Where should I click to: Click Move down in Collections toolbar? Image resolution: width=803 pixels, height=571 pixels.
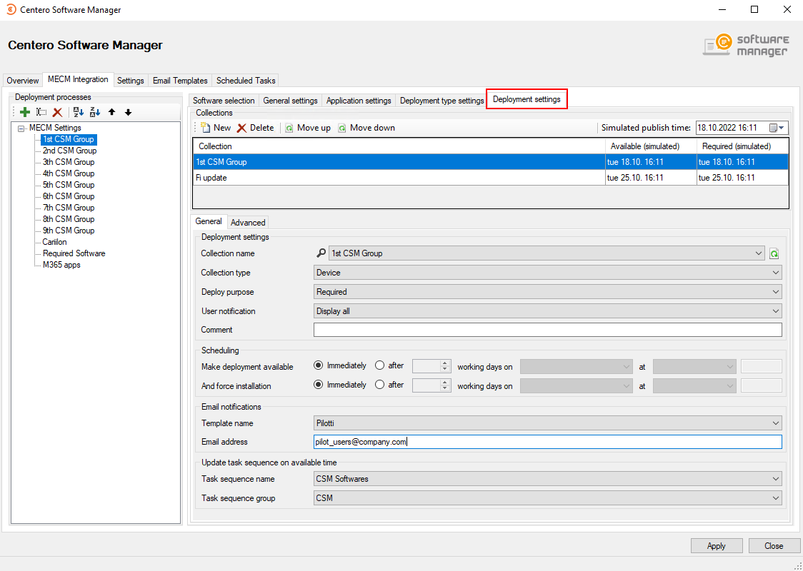[366, 128]
